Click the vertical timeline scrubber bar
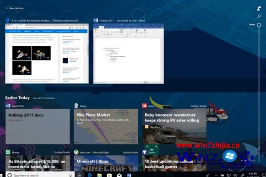Image resolution: width=266 pixels, height=177 pixels. tap(259, 94)
